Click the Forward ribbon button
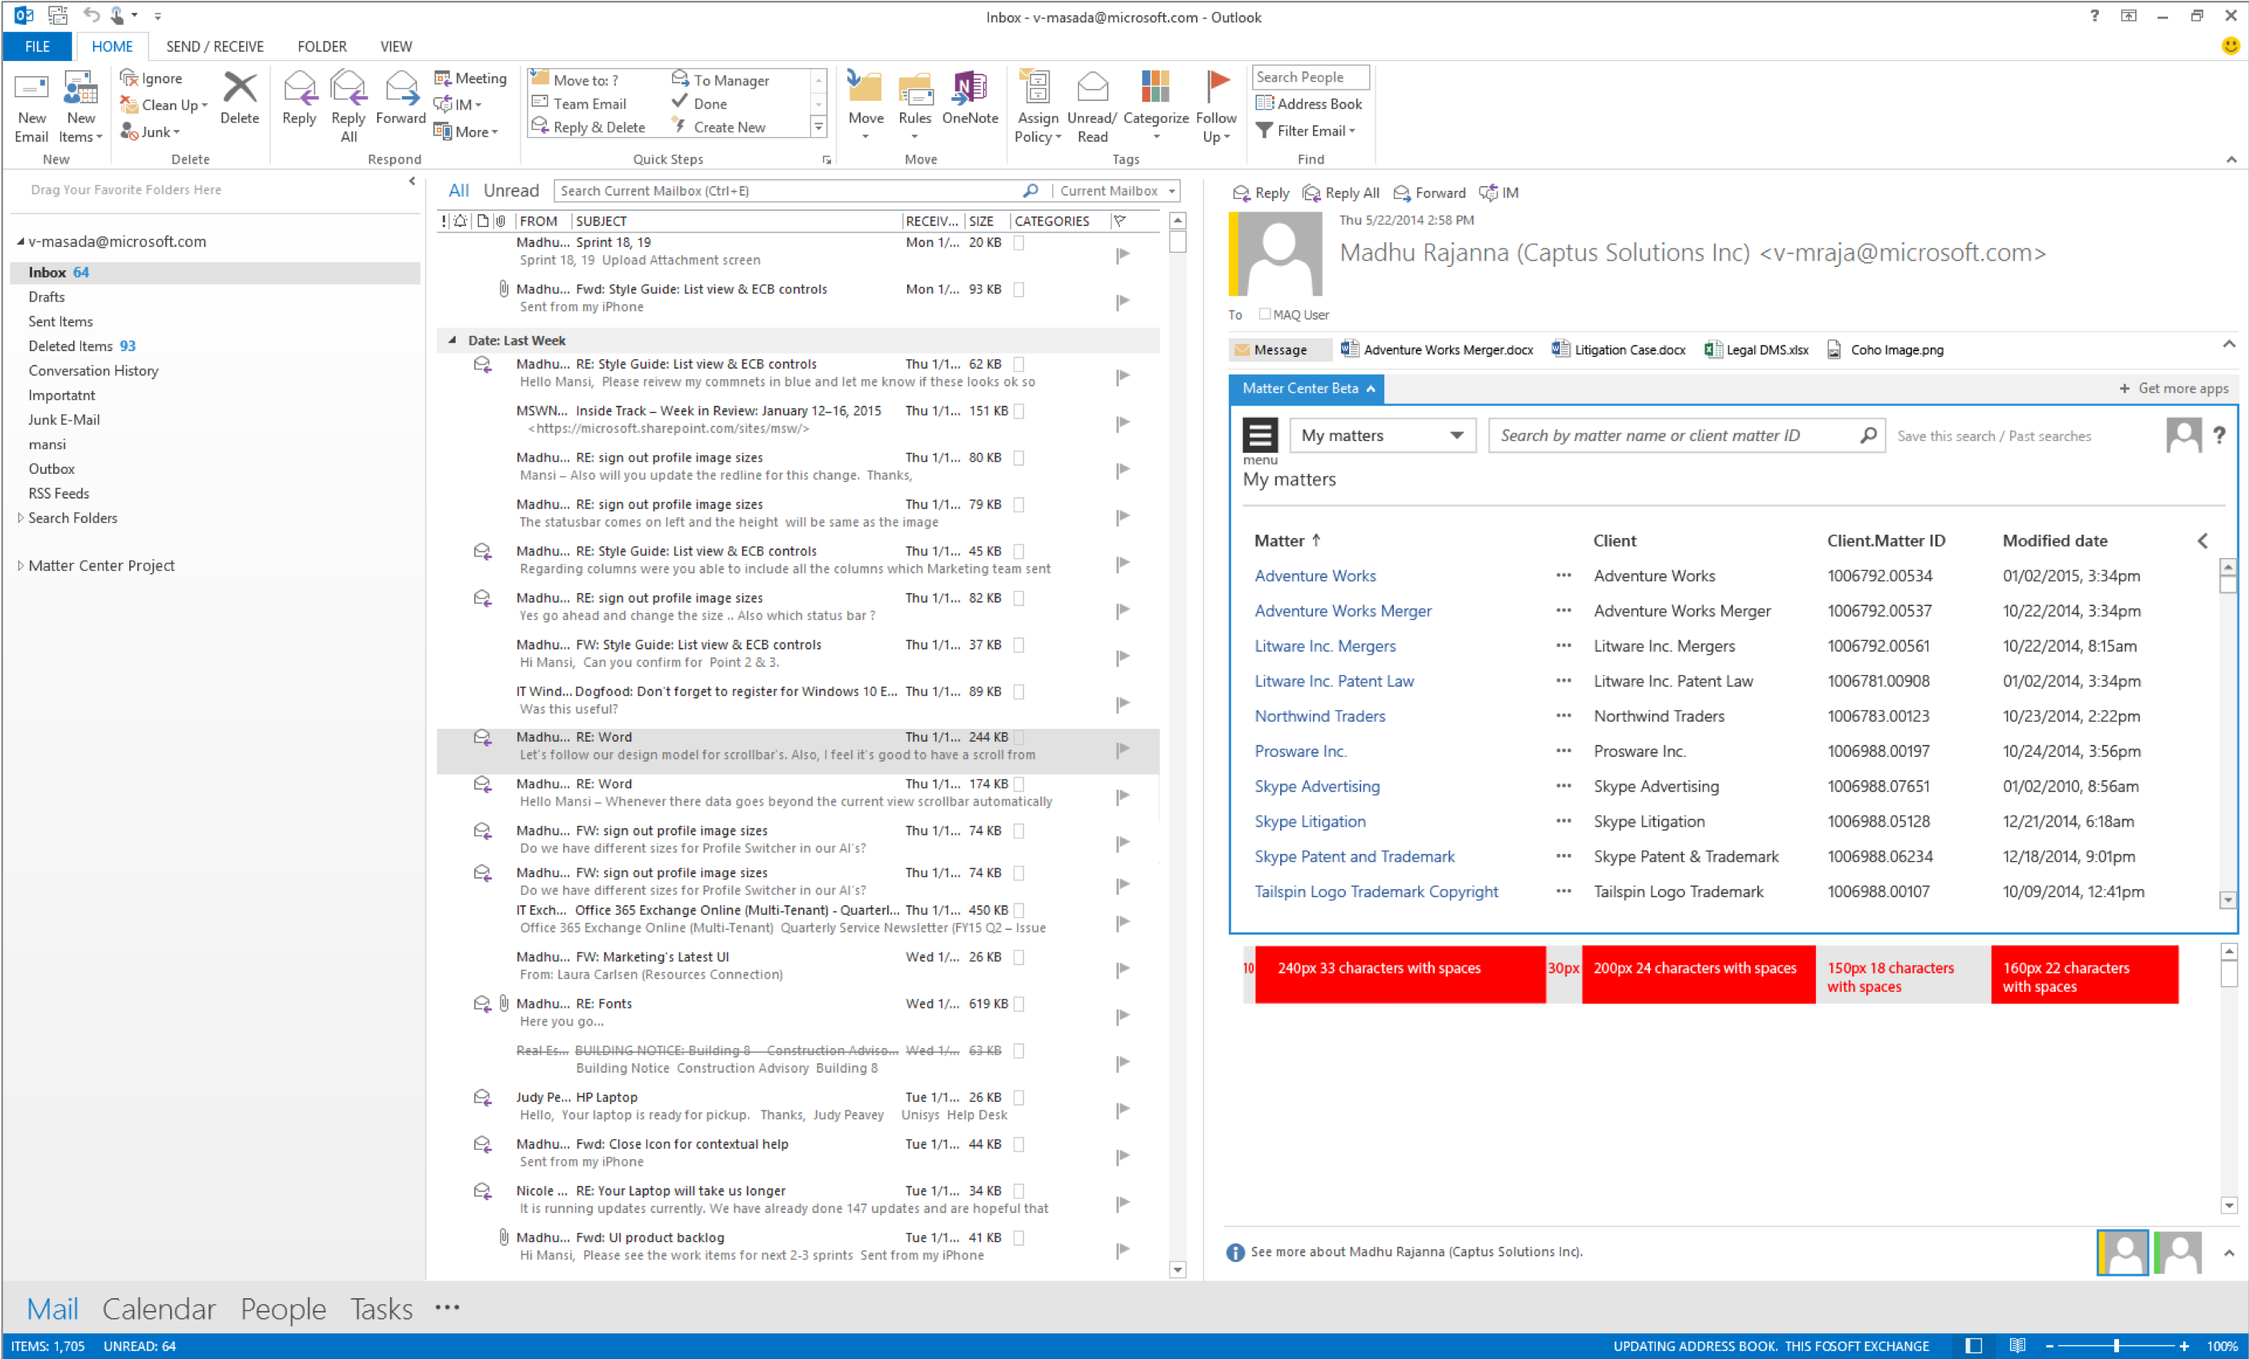The height and width of the screenshot is (1359, 2249). pos(401,98)
